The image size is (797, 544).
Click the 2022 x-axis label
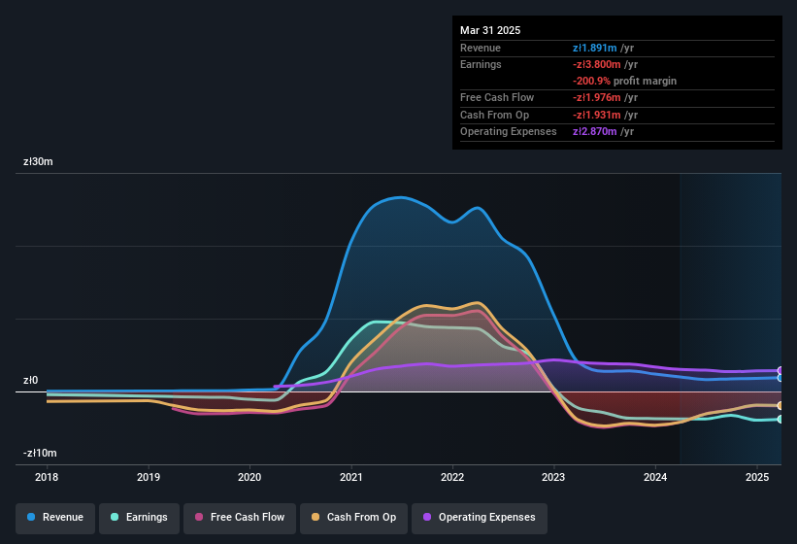click(452, 477)
